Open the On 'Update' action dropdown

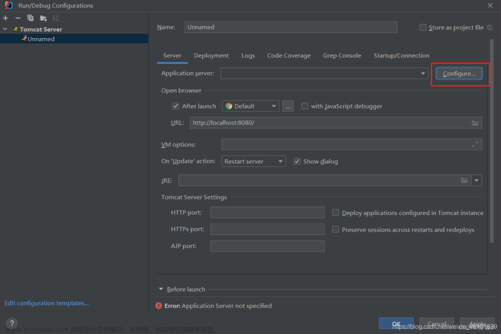[x=254, y=161]
